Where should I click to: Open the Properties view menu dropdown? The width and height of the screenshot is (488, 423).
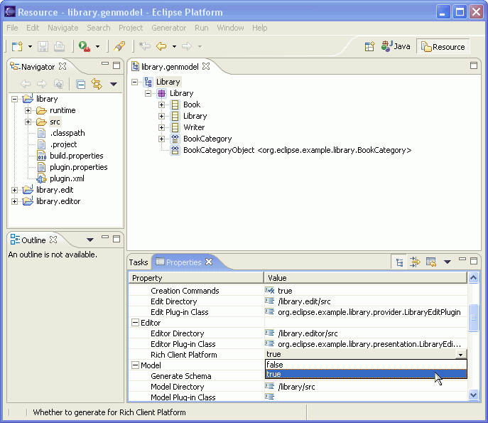tap(448, 262)
